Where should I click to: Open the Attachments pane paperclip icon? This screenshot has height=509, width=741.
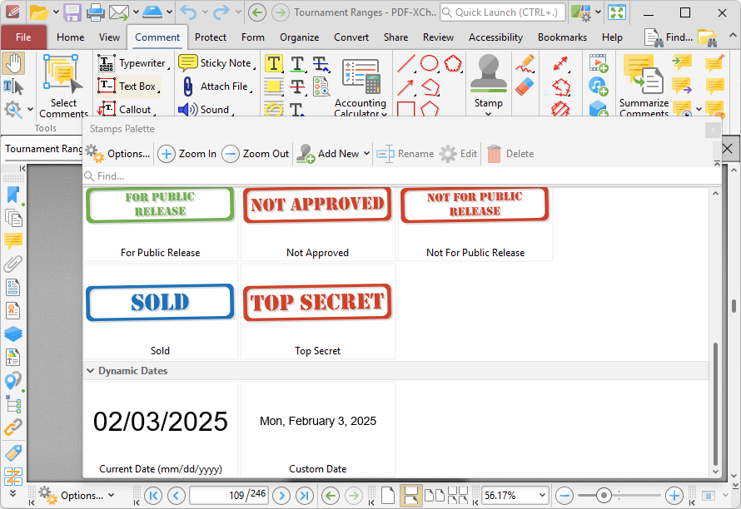coord(13,264)
